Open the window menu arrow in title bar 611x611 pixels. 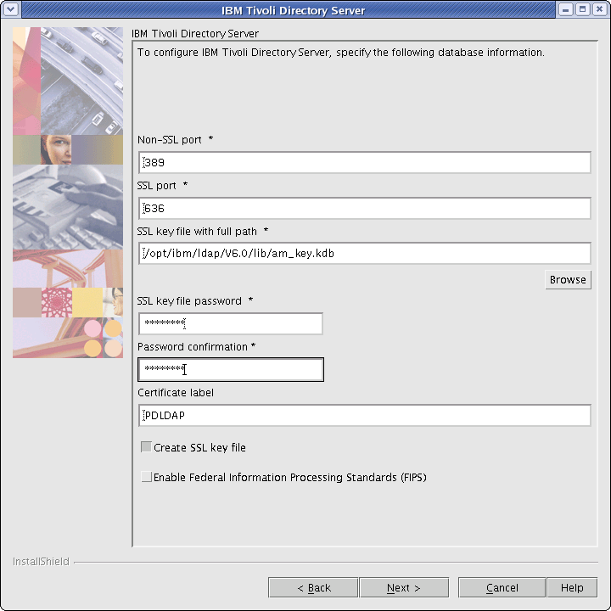10,9
